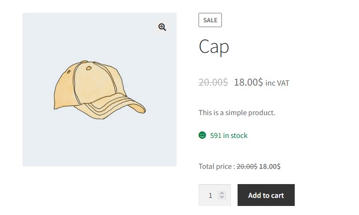Screen dimensions: 359x215
Task: Click the top button of the cap drawing
Action: pos(84,62)
